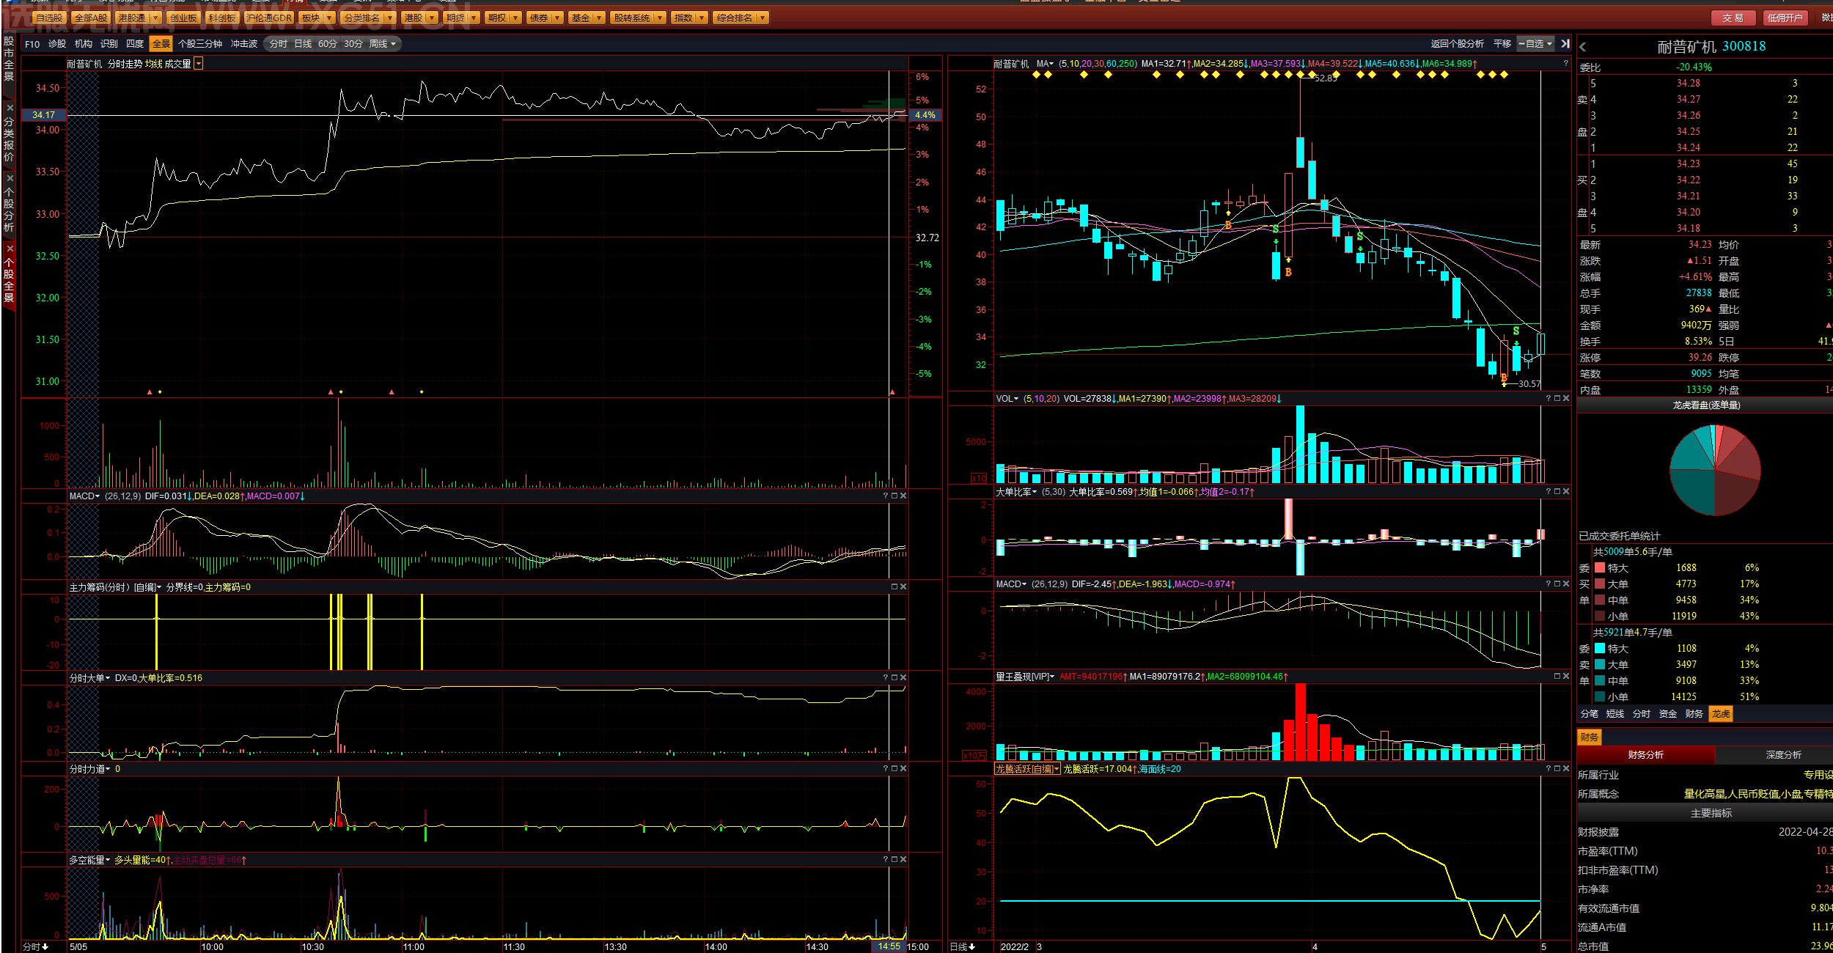Viewport: 1833px width, 953px height.
Task: Close the 多空能量 indicator panel
Action: coord(903,860)
